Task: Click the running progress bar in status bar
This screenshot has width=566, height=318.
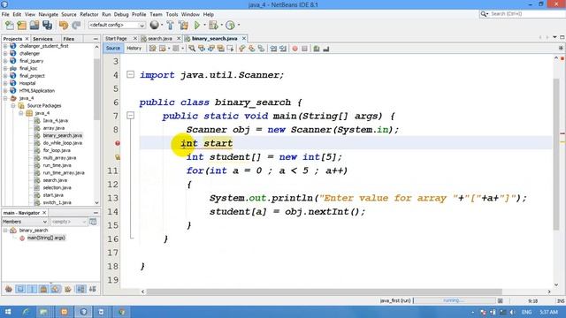Action: click(x=454, y=300)
